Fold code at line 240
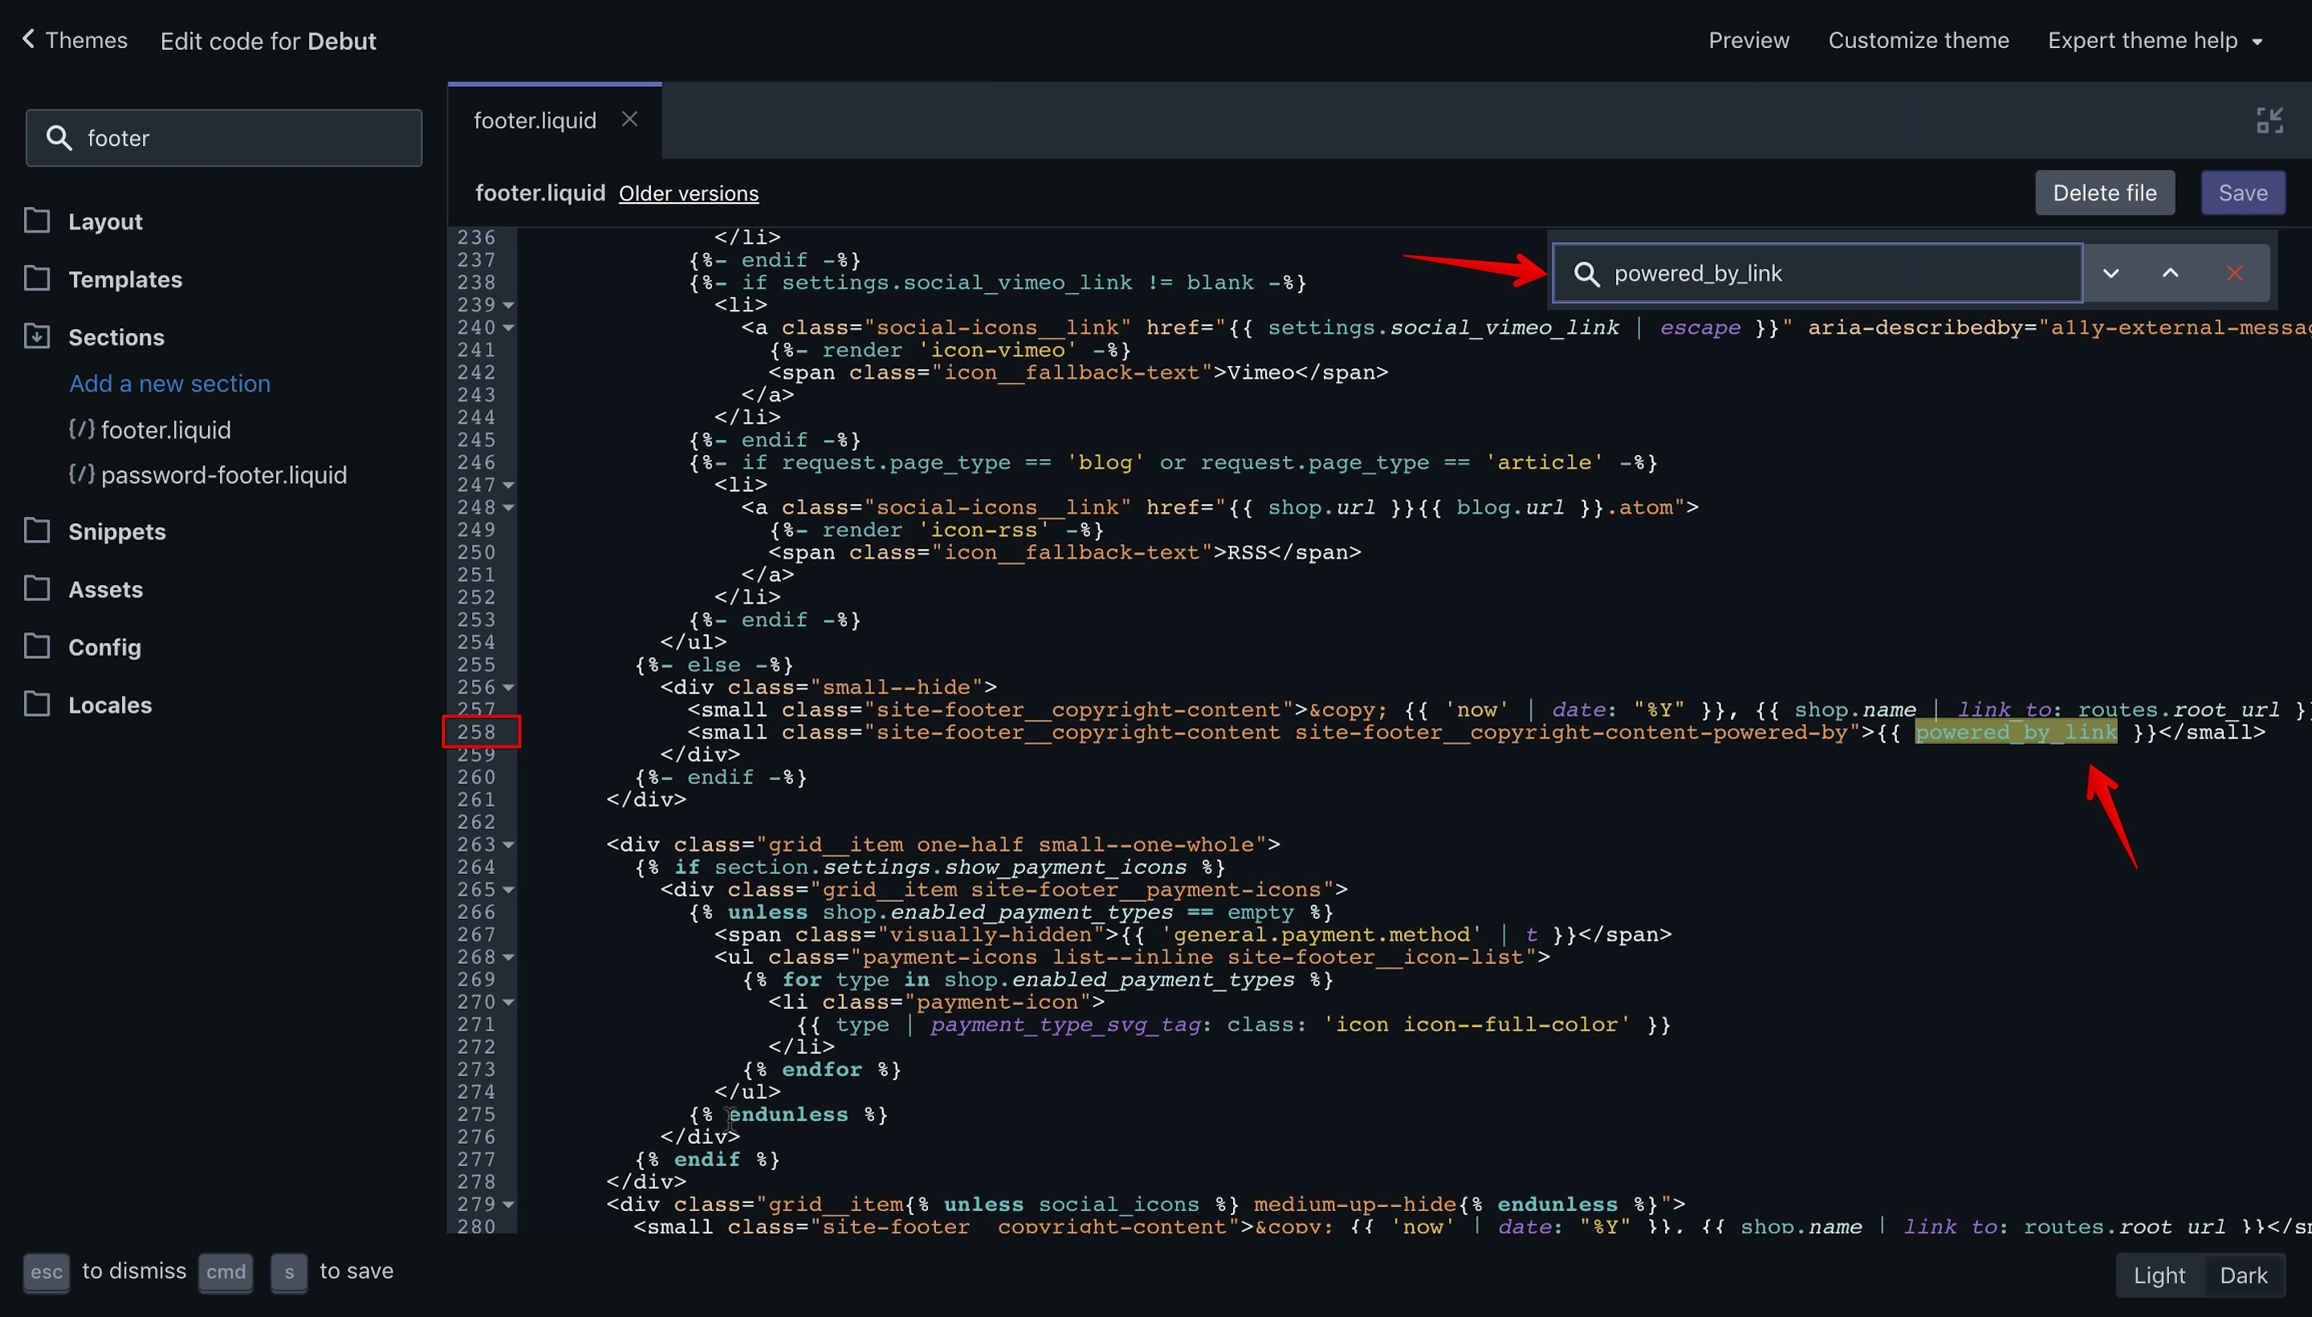 click(508, 327)
